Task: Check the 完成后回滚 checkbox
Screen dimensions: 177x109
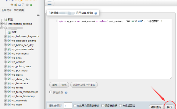Action: pyautogui.click(x=120, y=106)
